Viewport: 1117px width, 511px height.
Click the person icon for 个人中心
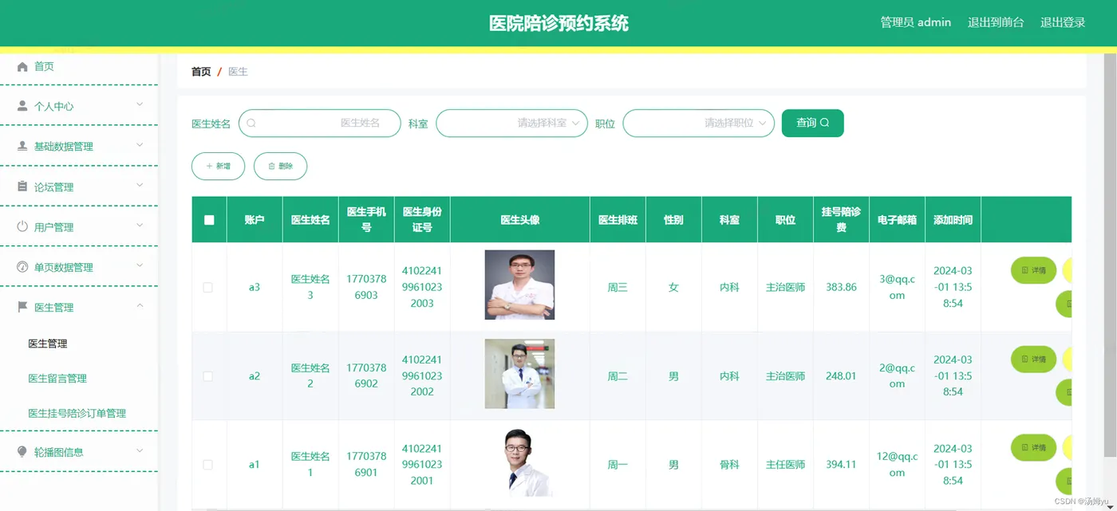pos(22,106)
